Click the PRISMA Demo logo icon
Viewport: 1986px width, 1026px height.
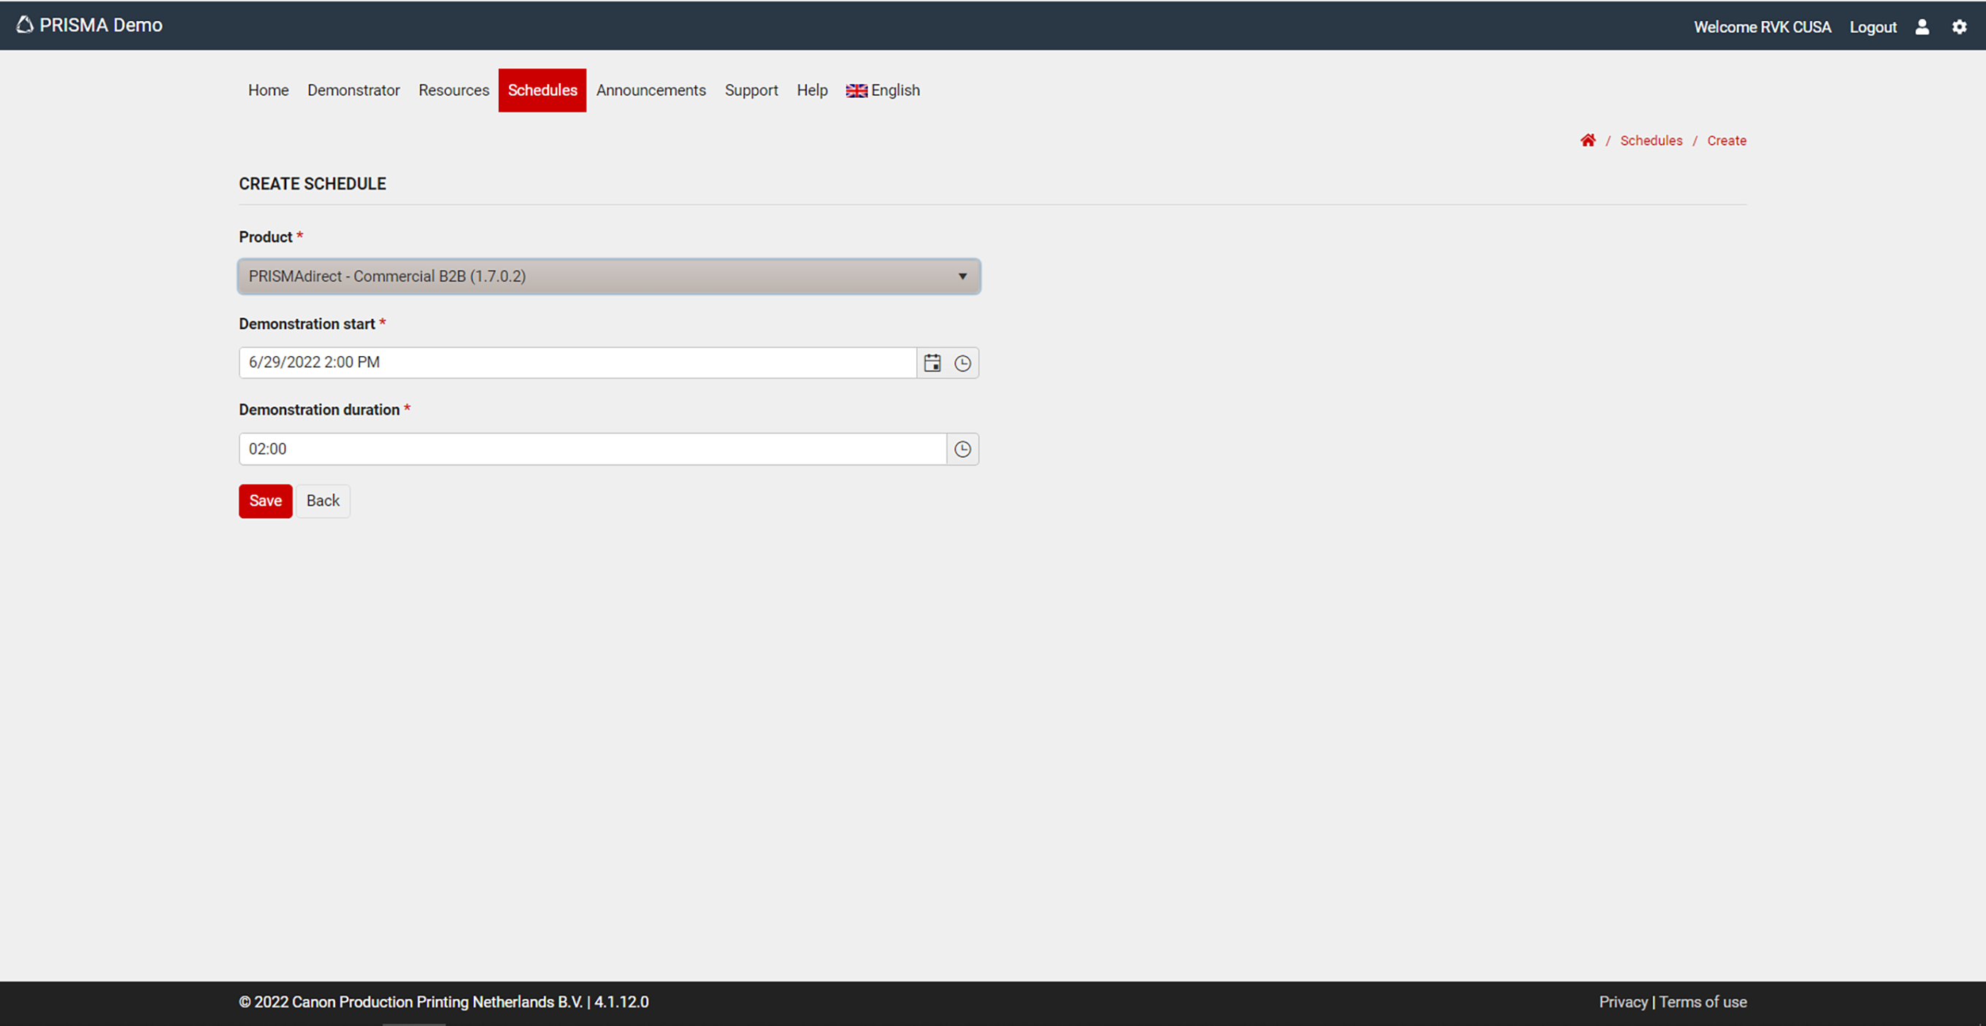point(25,25)
